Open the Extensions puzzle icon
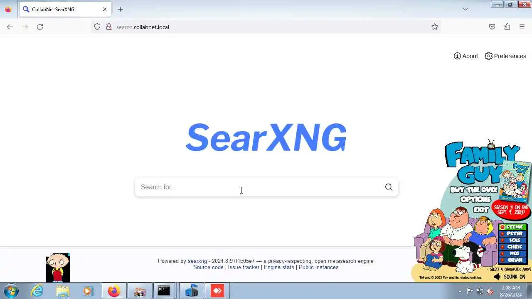 [507, 27]
